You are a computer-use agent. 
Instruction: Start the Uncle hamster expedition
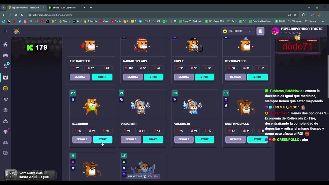pos(205,77)
